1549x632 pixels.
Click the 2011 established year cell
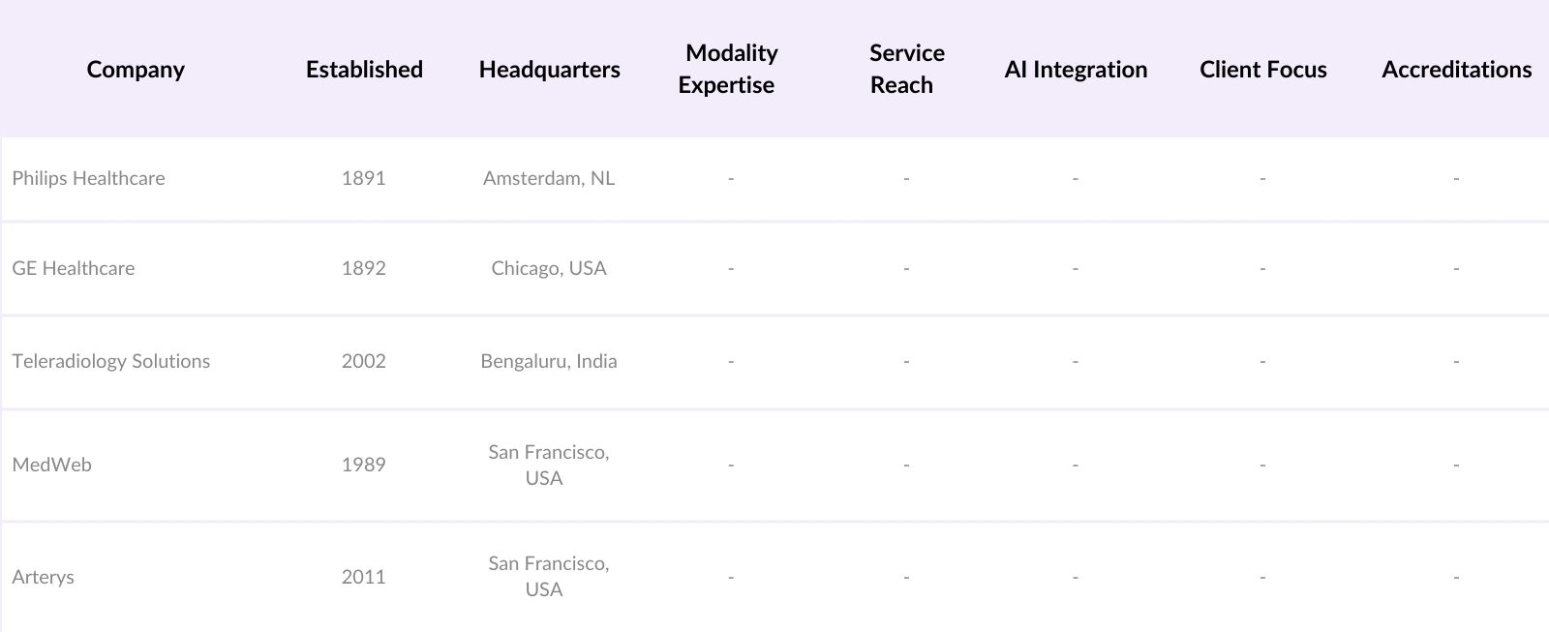coord(363,577)
